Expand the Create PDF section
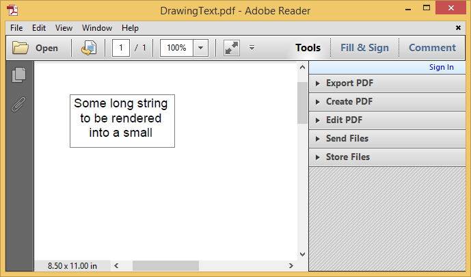The width and height of the screenshot is (471, 277). point(349,102)
